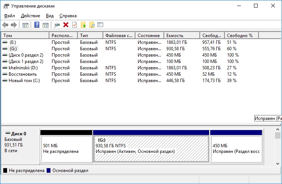Sort by Свобод... column header

[x=212, y=36]
